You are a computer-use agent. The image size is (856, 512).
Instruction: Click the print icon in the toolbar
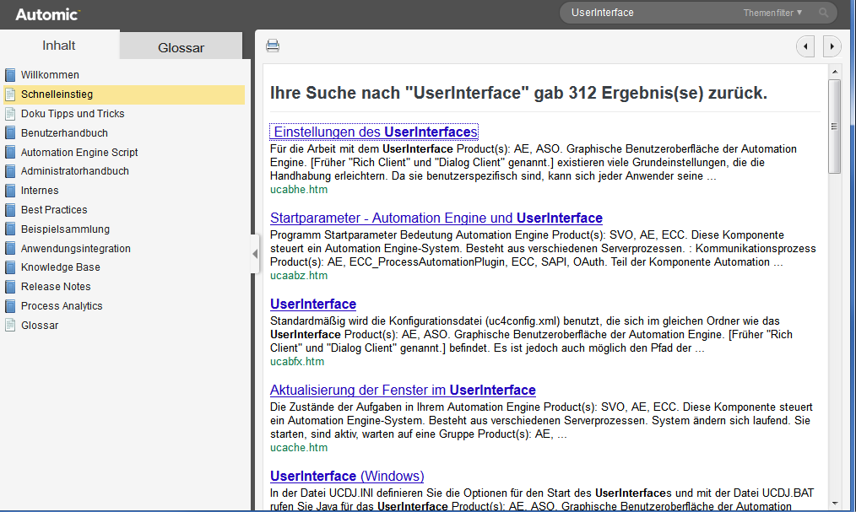tap(273, 46)
